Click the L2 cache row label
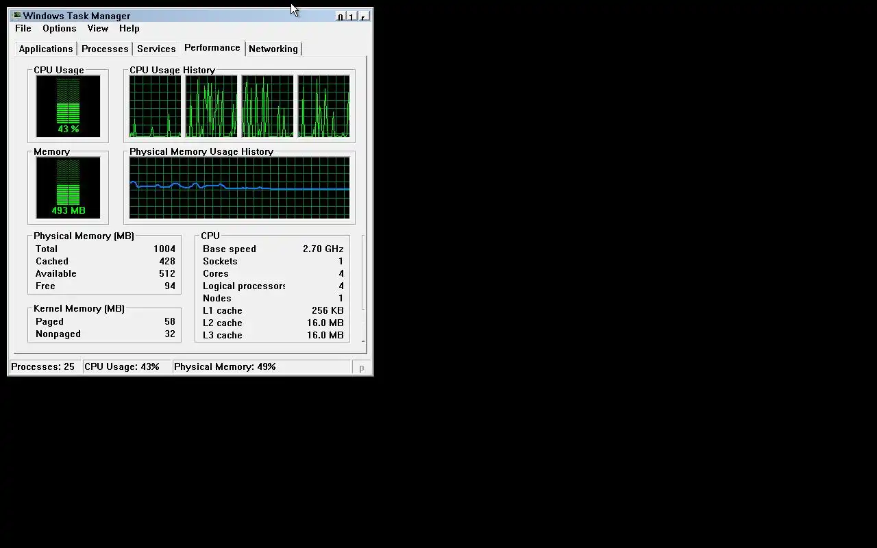 (223, 323)
